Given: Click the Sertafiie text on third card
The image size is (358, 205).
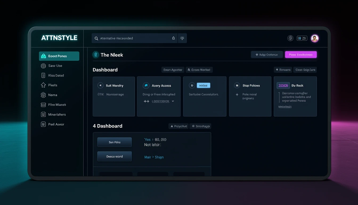Looking at the screenshot, I should pyautogui.click(x=204, y=94).
